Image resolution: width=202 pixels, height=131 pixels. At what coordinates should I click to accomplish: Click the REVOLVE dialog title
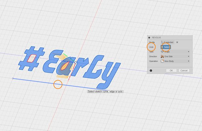point(156,38)
